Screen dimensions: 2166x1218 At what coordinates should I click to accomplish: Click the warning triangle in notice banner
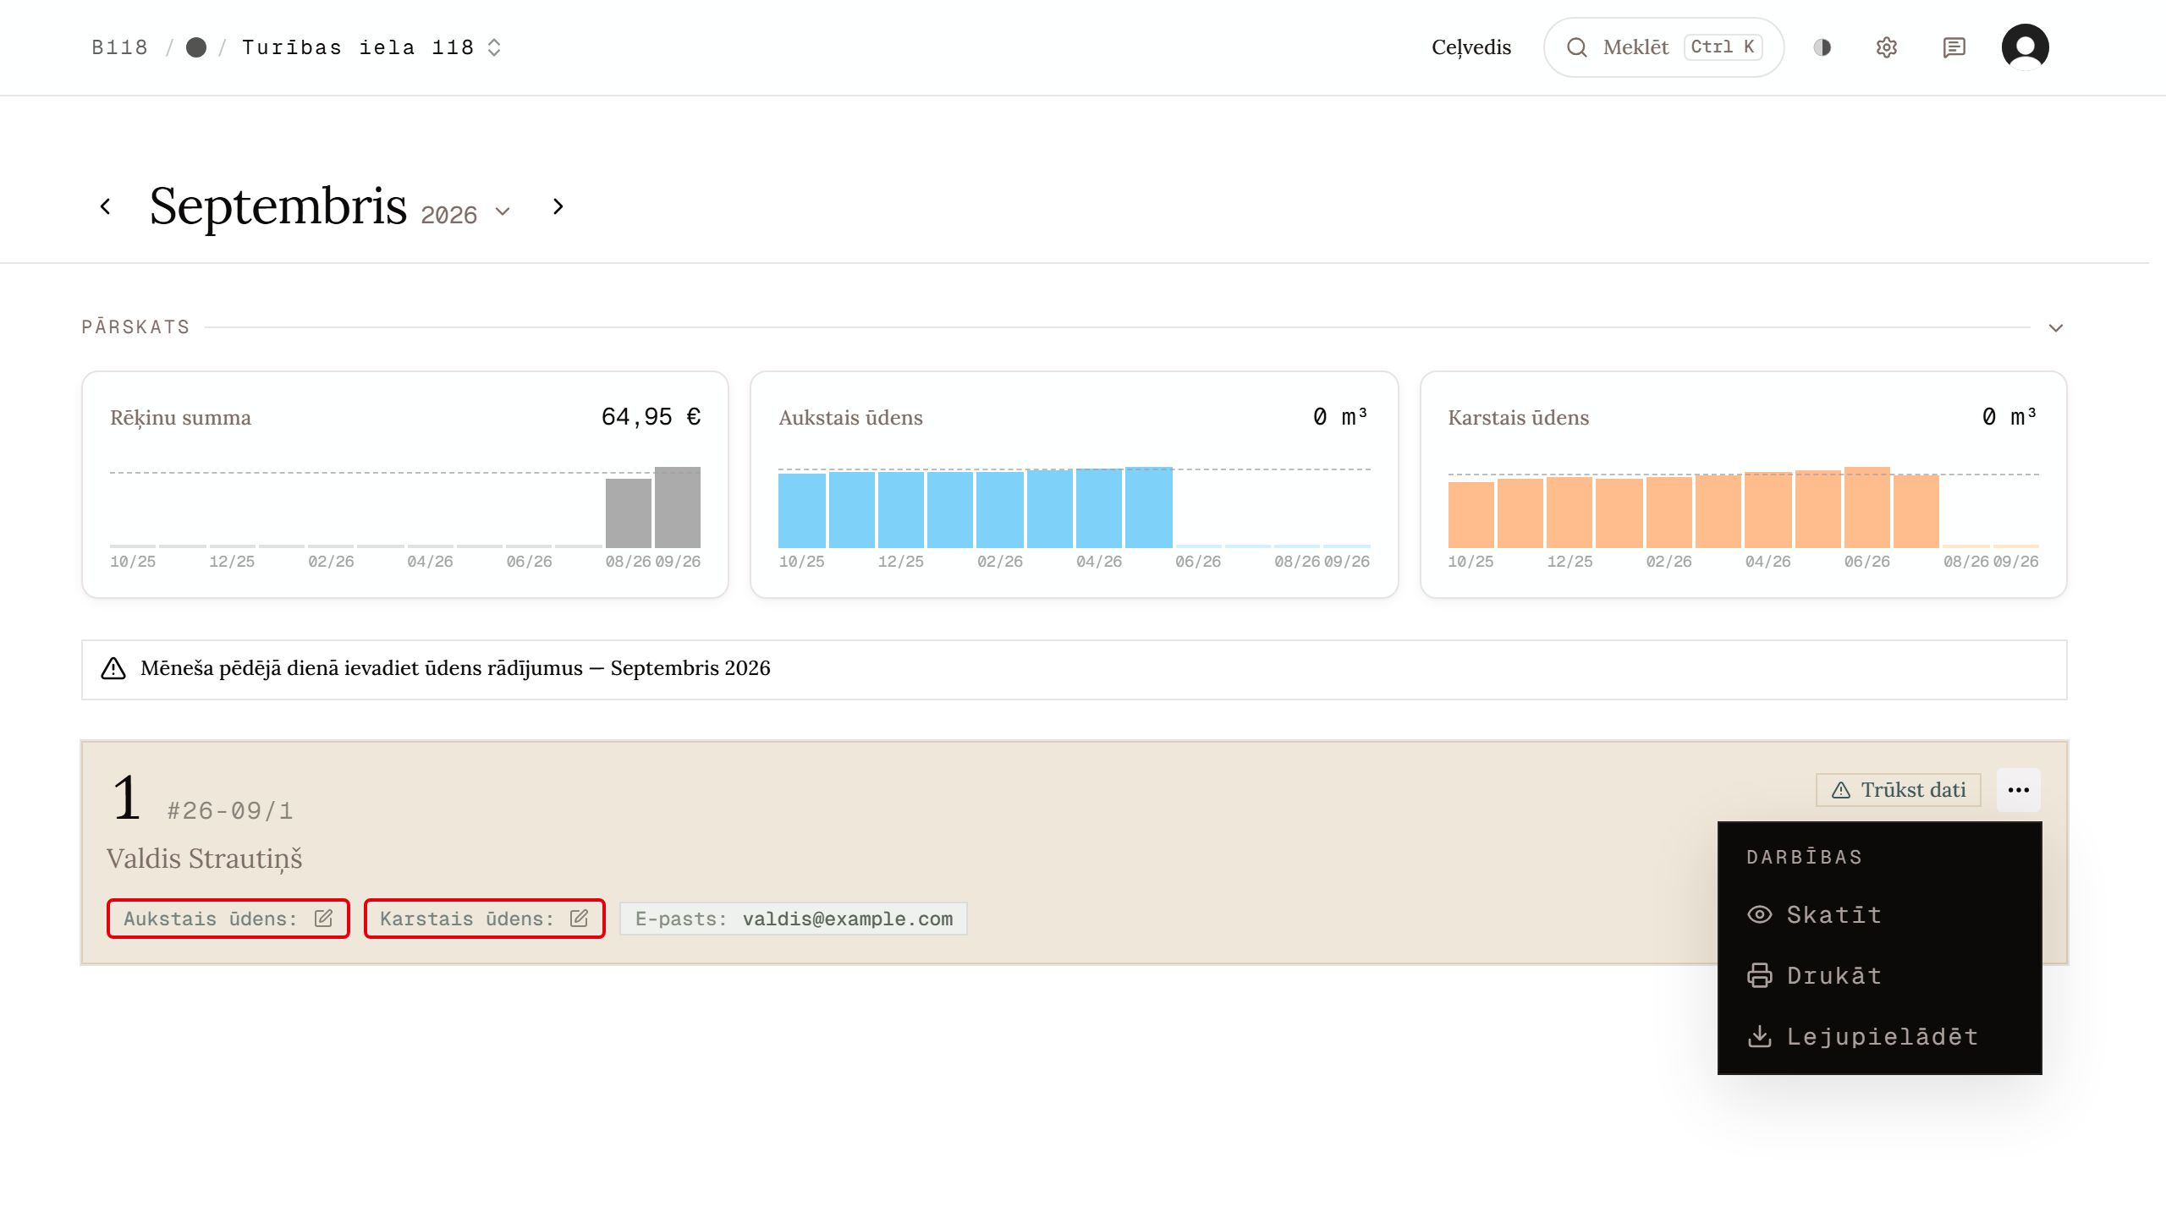pyautogui.click(x=113, y=669)
